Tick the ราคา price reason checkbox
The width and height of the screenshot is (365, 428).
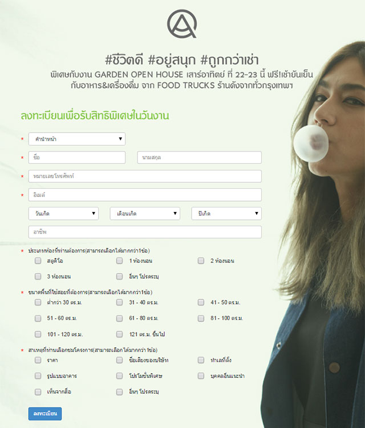pyautogui.click(x=38, y=360)
